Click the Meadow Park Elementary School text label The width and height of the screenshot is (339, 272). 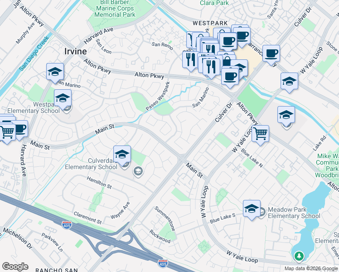coord(294,213)
